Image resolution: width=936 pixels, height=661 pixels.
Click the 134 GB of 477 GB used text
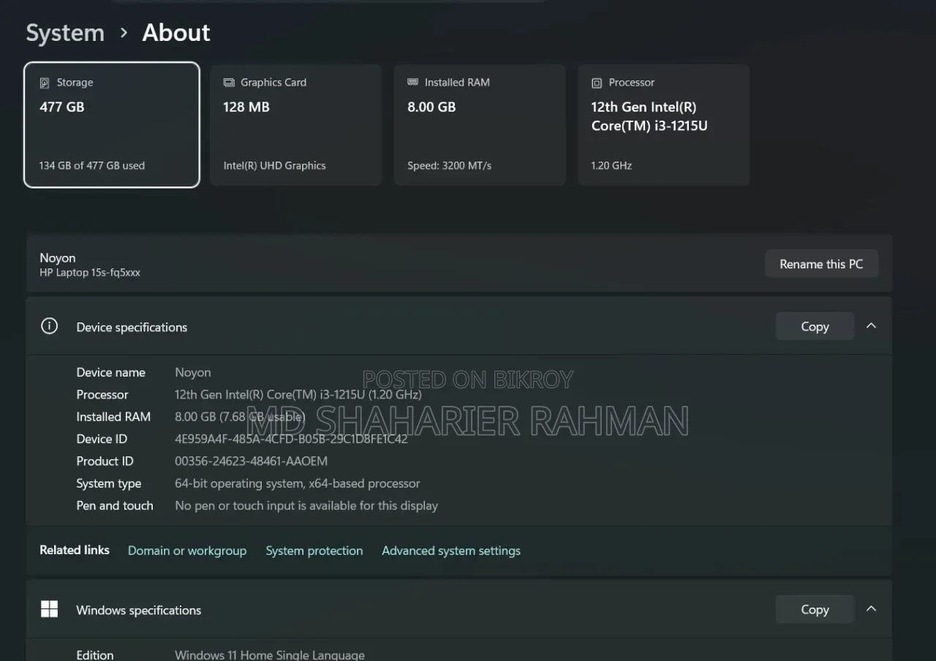[x=92, y=165]
